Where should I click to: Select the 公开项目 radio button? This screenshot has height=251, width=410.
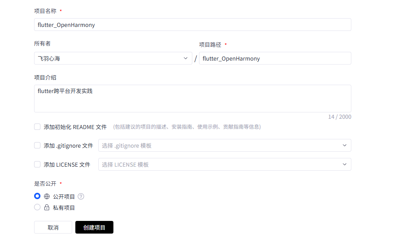point(37,196)
